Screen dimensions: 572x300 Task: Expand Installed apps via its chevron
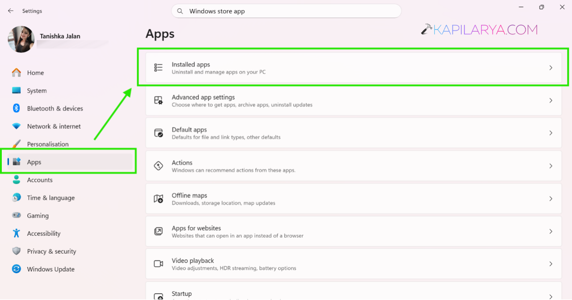(x=551, y=68)
